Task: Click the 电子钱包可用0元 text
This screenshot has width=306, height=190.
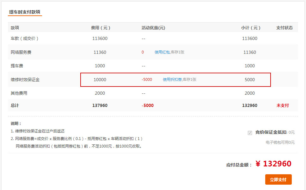Action: (280, 142)
